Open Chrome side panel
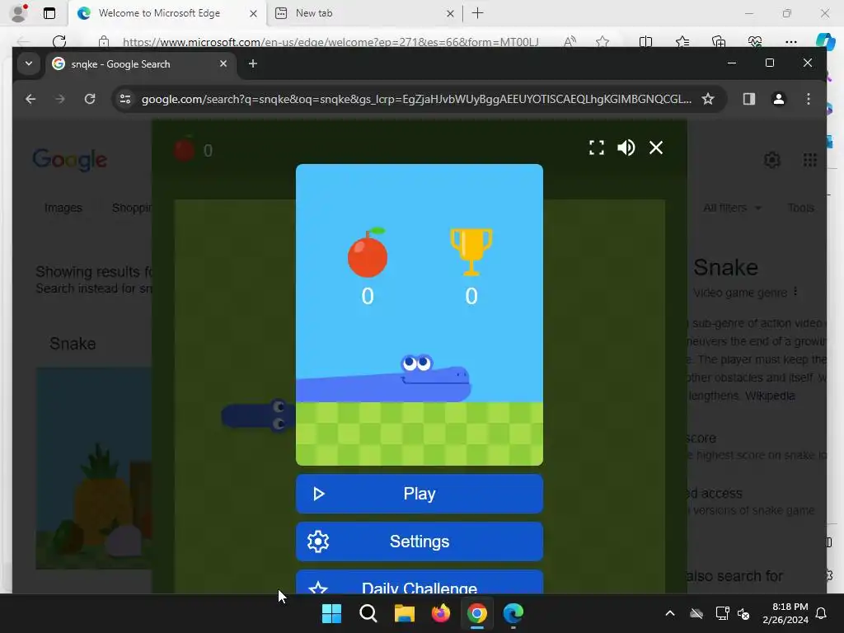844x633 pixels. click(748, 99)
